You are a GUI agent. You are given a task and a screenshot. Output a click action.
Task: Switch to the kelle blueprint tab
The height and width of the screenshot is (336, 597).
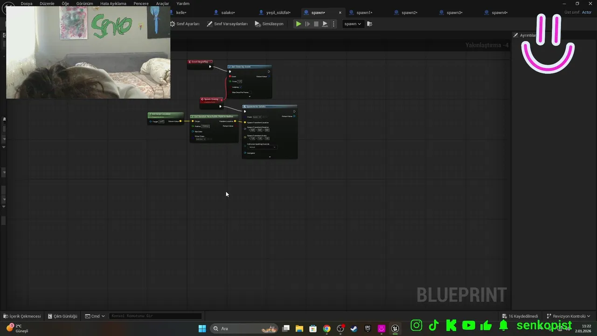(x=181, y=13)
